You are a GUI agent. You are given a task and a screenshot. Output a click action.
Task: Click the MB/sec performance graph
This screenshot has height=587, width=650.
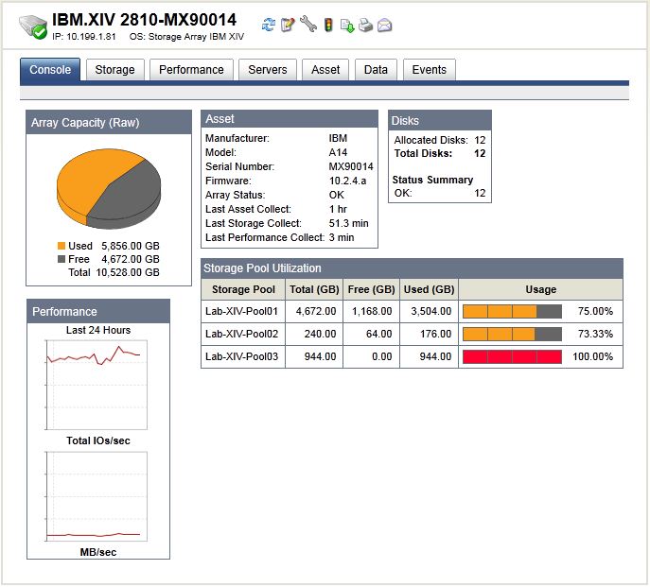pos(97,496)
